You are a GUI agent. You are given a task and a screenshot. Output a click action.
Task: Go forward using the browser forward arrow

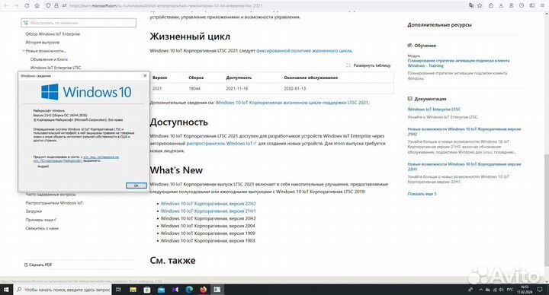tap(16, 5)
